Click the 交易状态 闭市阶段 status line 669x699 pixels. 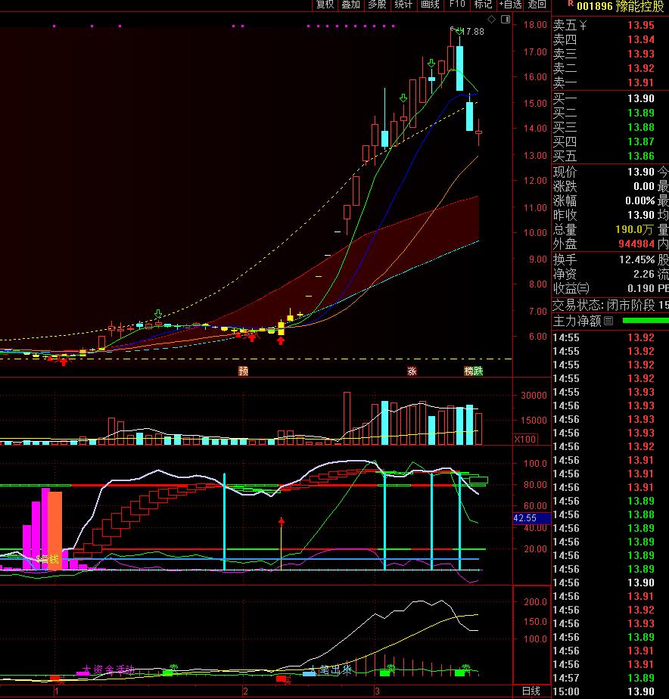[x=610, y=306]
